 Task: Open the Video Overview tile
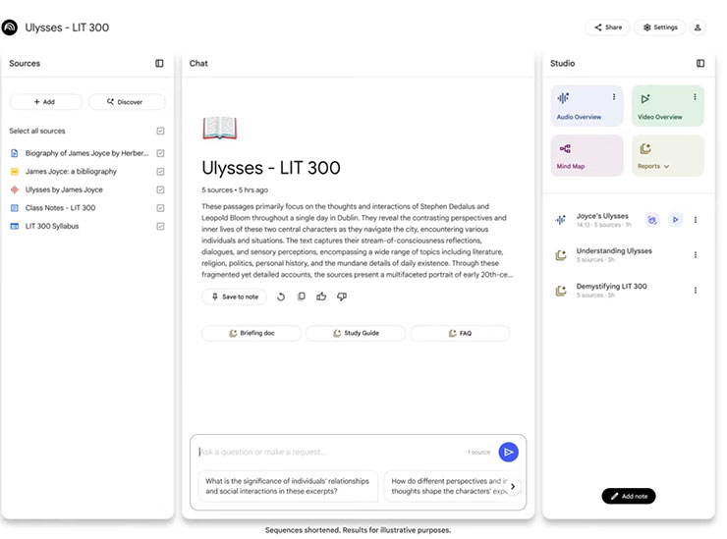pos(668,106)
